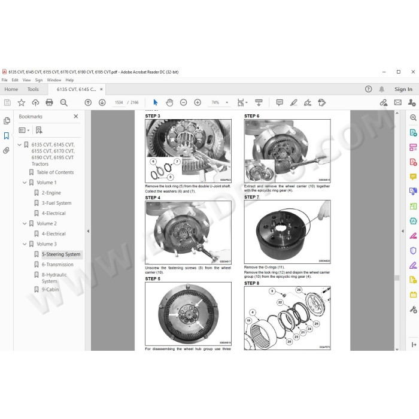The image size is (419, 419).
Task: Collapse the left navigation pane arrow
Action: (88, 231)
